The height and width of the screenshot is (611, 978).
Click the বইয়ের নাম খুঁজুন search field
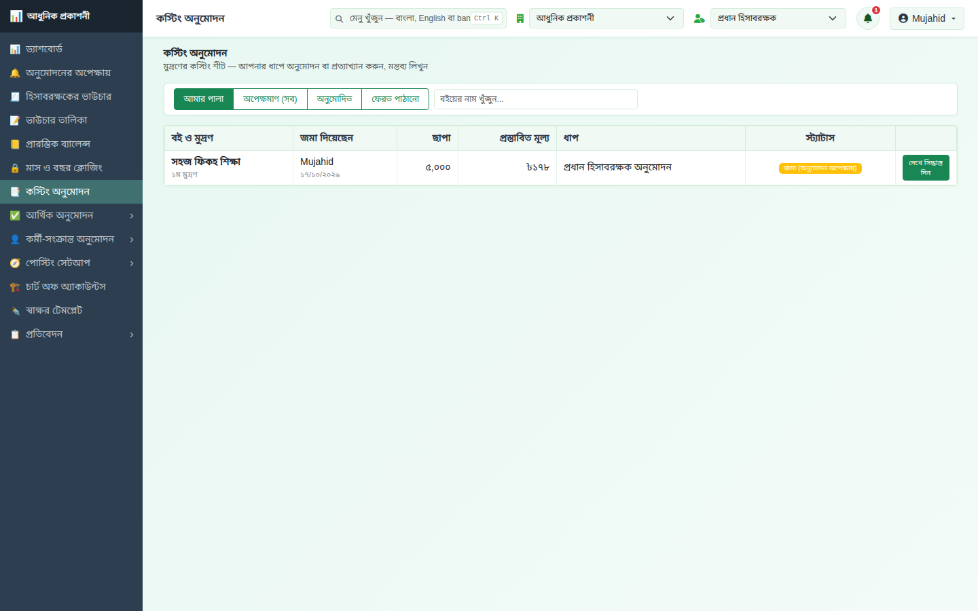click(536, 99)
